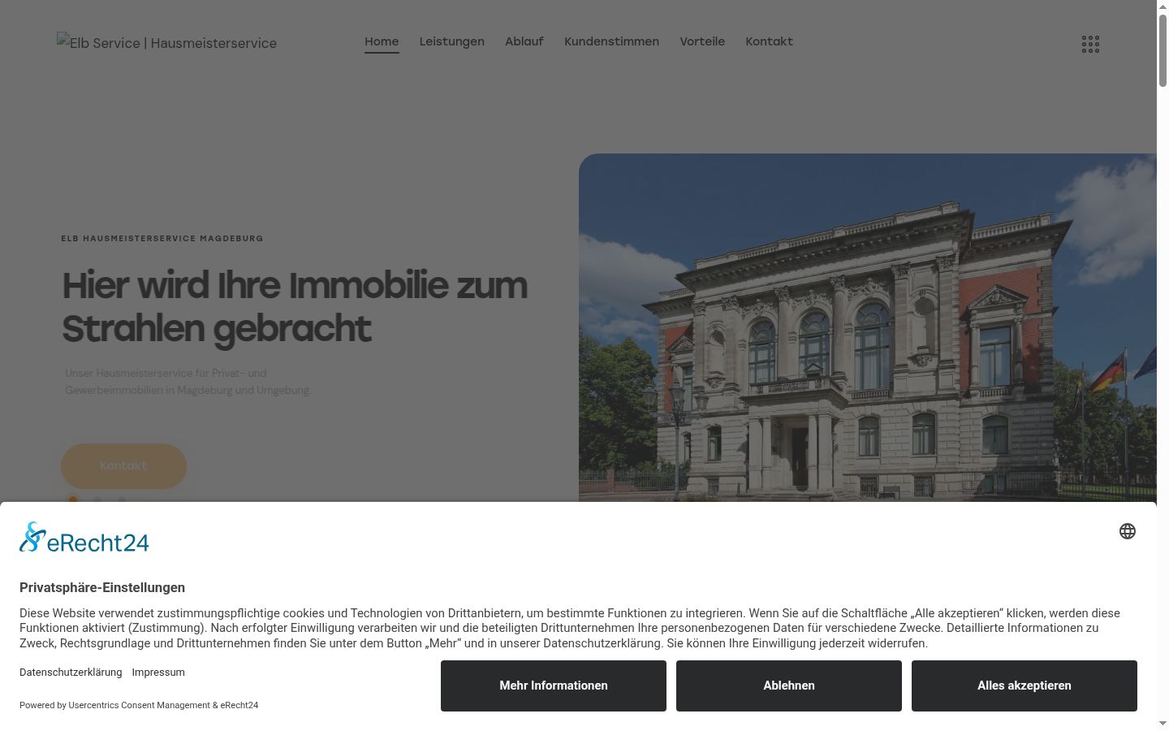Click the scrollbar up arrow
This screenshot has width=1169, height=731.
coord(1163,6)
